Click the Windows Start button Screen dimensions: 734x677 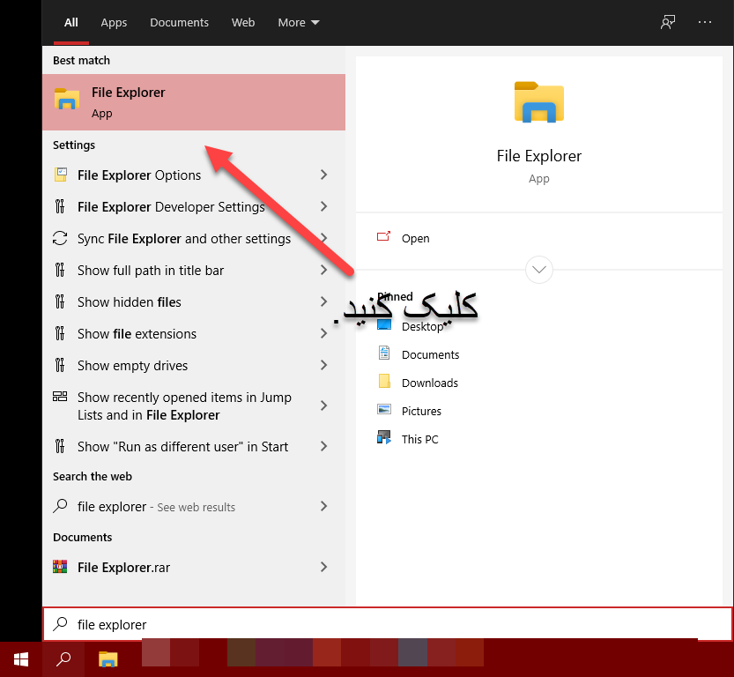click(x=20, y=658)
